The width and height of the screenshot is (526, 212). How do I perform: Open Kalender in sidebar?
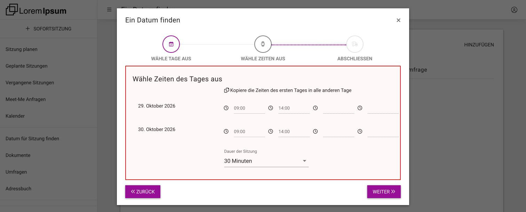click(x=15, y=116)
